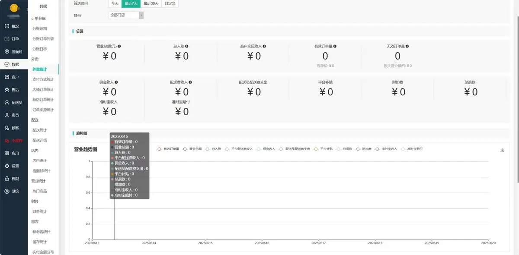The image size is (519, 255).
Task: Open the 全部门店 store dropdown
Action: pyautogui.click(x=126, y=15)
